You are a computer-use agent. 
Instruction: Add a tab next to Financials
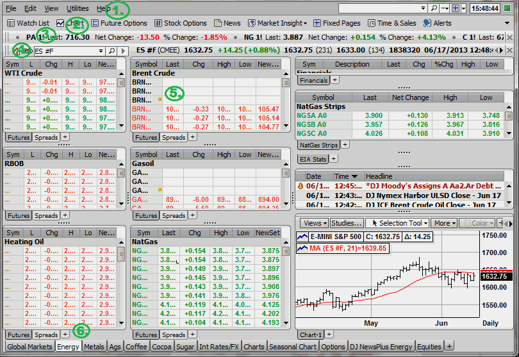pyautogui.click(x=335, y=80)
